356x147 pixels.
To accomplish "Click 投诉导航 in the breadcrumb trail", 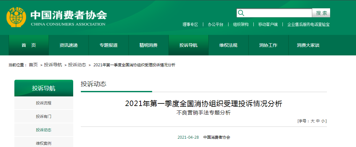I will pyautogui.click(x=53, y=65).
